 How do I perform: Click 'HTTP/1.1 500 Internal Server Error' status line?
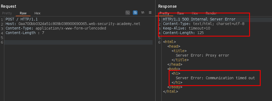(x=199, y=19)
